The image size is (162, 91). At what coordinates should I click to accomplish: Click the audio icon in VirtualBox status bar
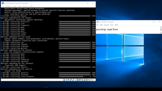coord(69,80)
